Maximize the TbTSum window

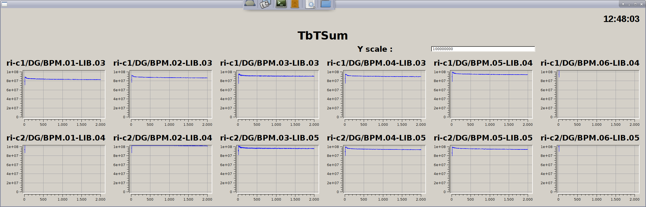tap(635, 4)
